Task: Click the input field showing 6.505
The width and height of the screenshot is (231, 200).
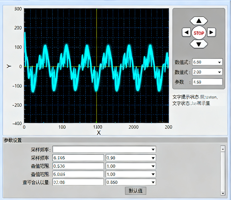Action: pos(78,158)
